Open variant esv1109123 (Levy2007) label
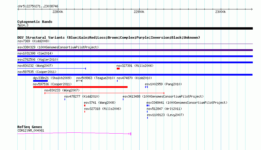The width and height of the screenshot is (261, 150). click(x=165, y=115)
